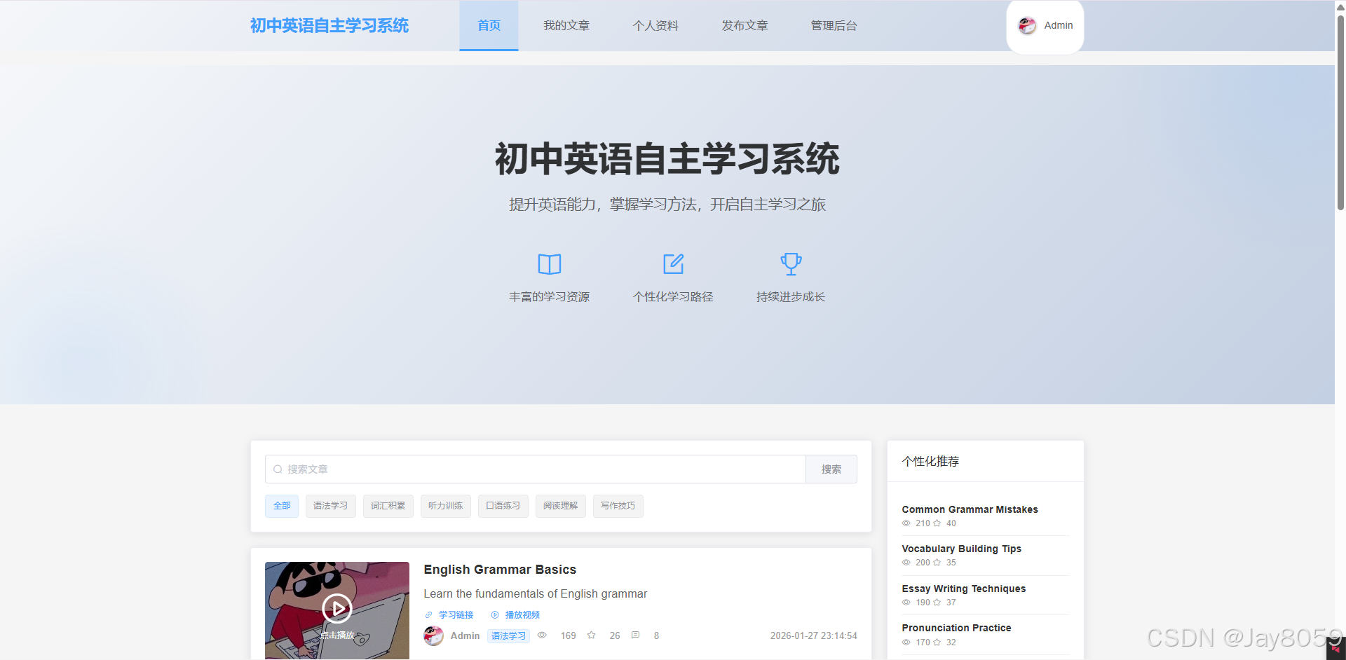This screenshot has width=1346, height=660.
Task: Click the Admin avatar in the header
Action: coord(1027,26)
